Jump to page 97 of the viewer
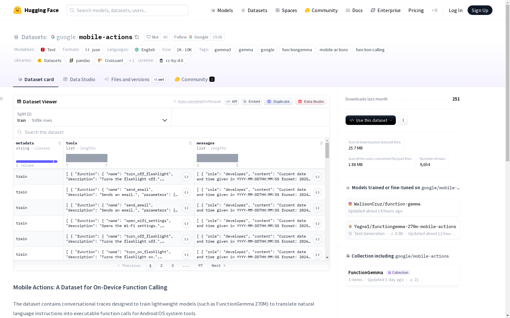 [200, 266]
